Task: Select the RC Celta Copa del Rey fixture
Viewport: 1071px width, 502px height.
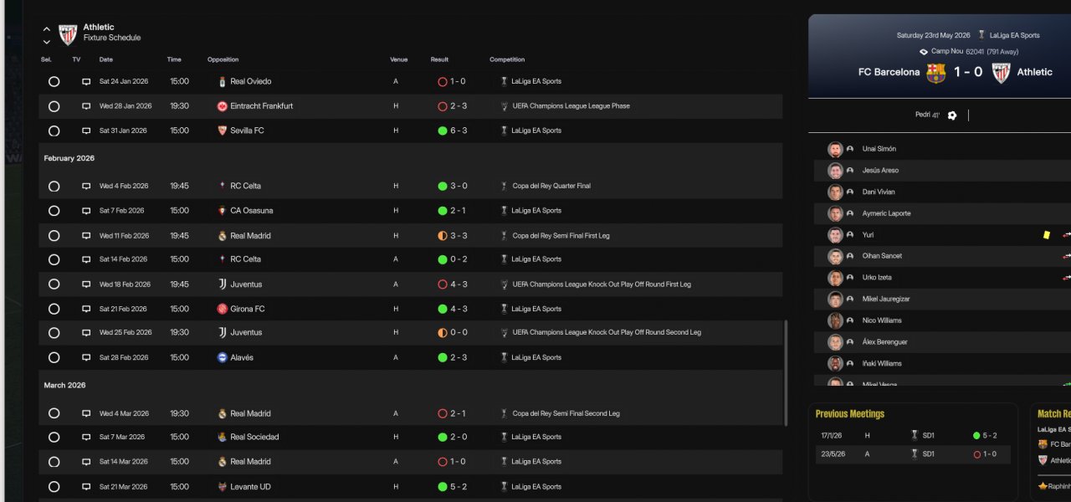Action: [x=54, y=186]
